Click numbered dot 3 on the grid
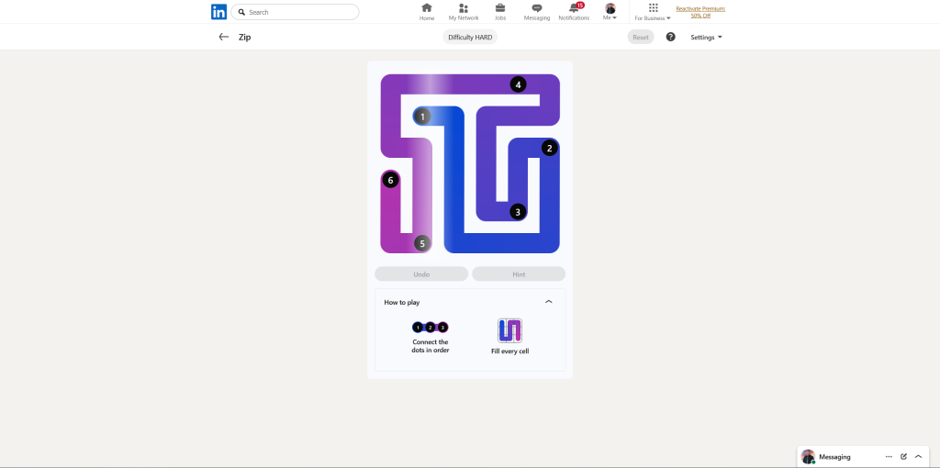This screenshot has width=940, height=468. (518, 212)
